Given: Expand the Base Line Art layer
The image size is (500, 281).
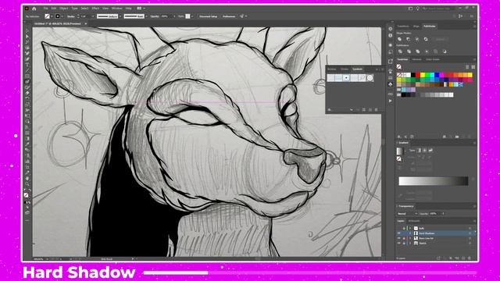Looking at the screenshot, I should 410,238.
